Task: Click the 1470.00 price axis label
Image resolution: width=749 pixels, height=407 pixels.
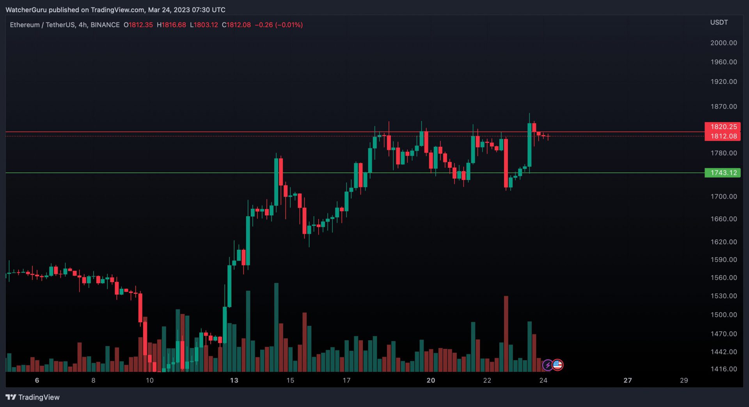Action: (724, 334)
